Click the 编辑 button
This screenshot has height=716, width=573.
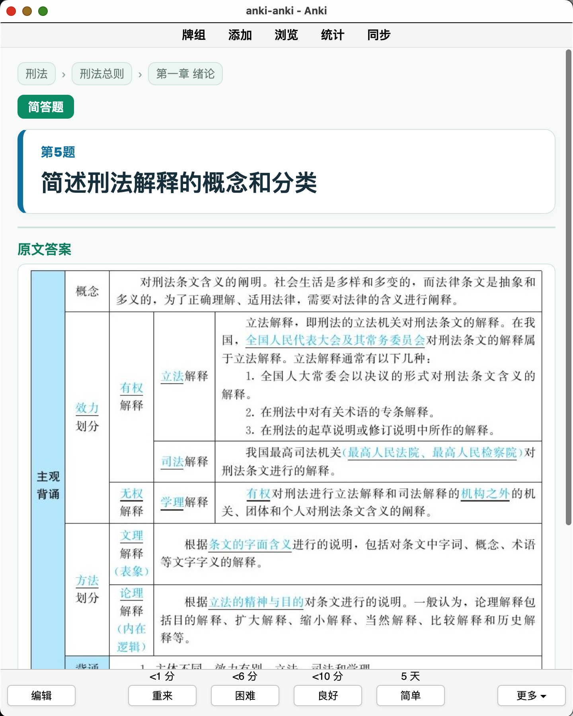(x=41, y=695)
